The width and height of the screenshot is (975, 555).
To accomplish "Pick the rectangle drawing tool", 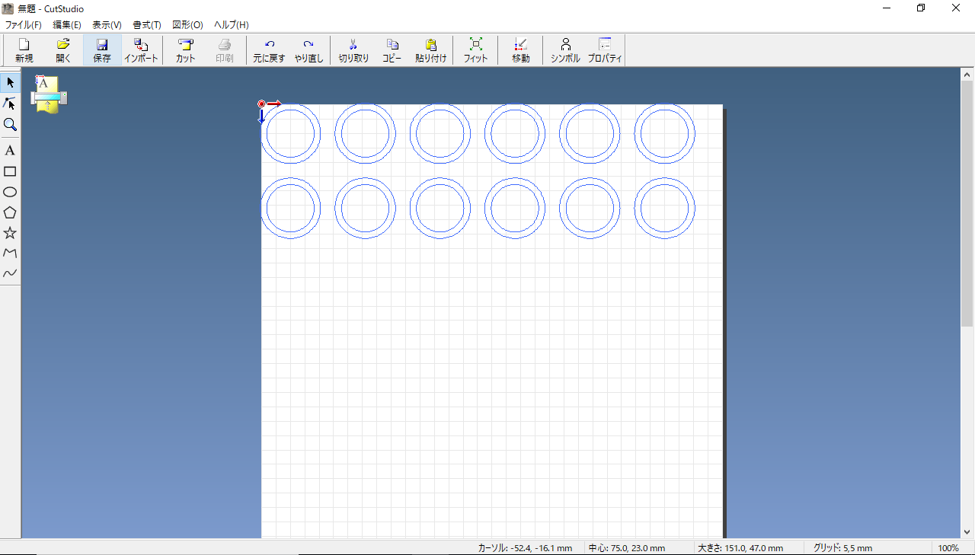I will click(10, 171).
